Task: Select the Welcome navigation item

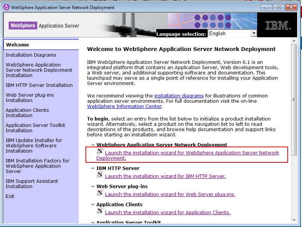Action: [41, 45]
